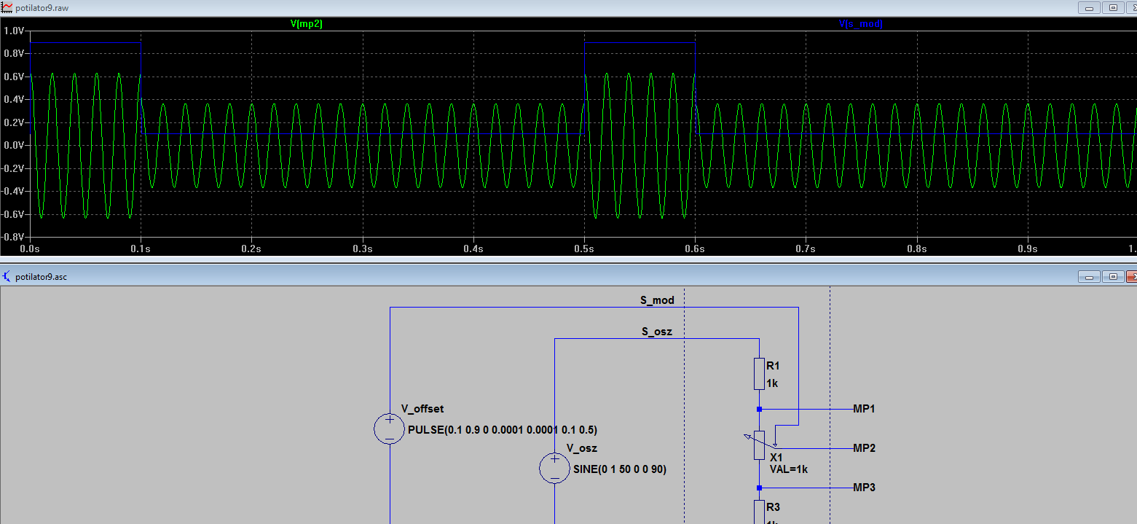Click the R3 designator text

coord(773,507)
